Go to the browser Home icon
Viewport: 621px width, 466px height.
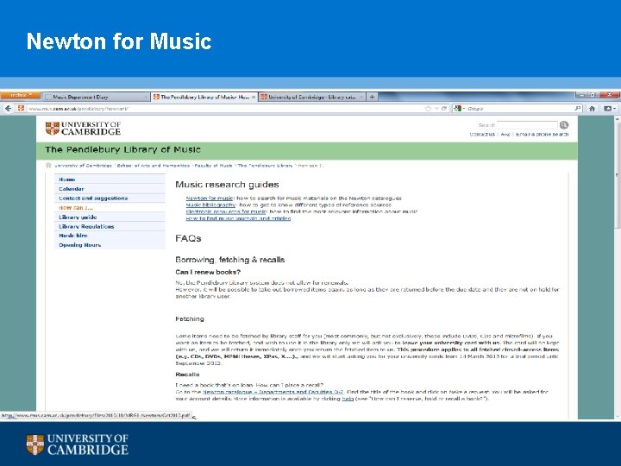[x=592, y=109]
